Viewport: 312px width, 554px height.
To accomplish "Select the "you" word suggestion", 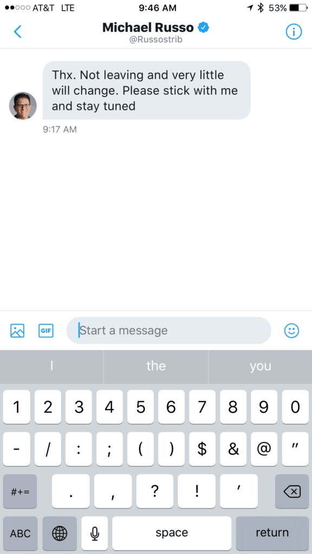I will [261, 366].
